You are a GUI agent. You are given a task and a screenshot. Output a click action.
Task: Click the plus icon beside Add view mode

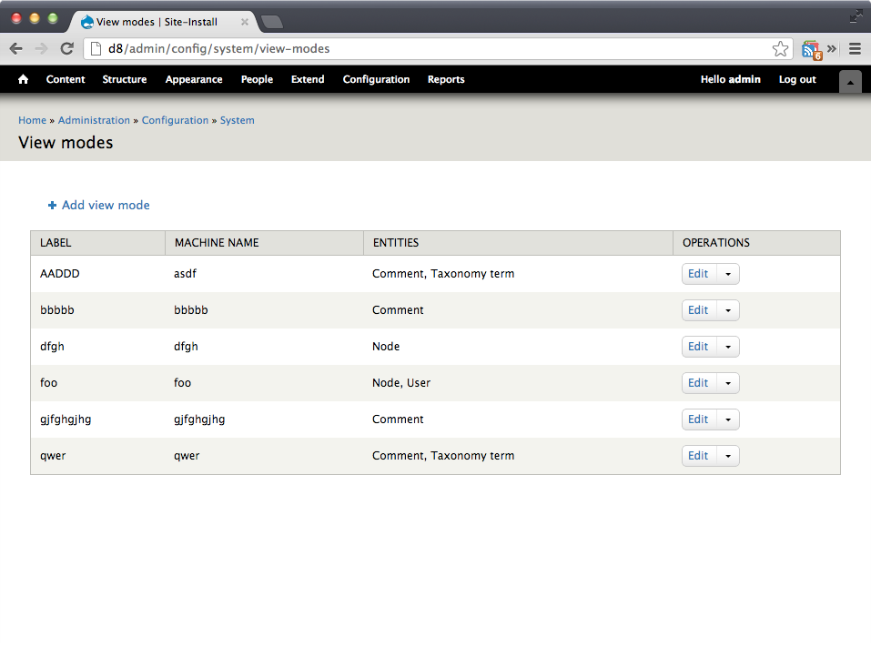click(52, 206)
